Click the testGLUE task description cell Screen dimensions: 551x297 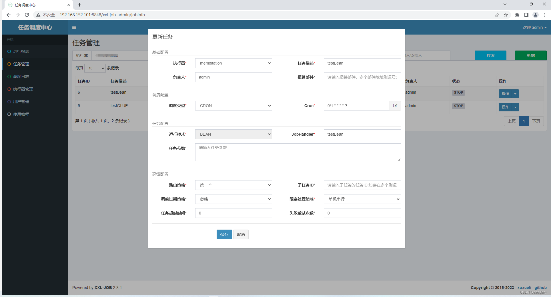tap(119, 106)
